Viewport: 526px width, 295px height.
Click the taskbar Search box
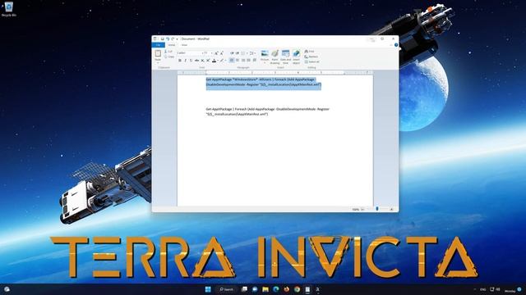coord(226,289)
